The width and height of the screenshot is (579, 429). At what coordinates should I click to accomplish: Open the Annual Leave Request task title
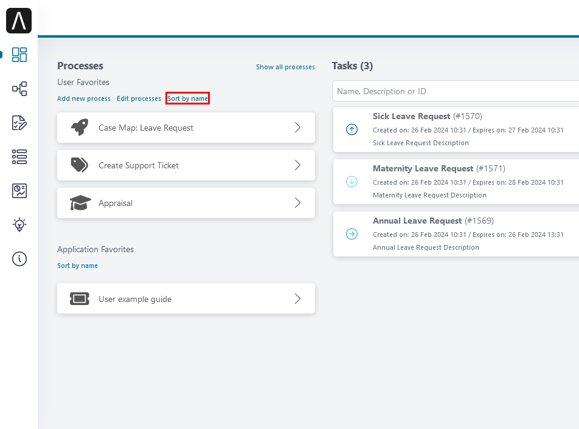pyautogui.click(x=417, y=221)
